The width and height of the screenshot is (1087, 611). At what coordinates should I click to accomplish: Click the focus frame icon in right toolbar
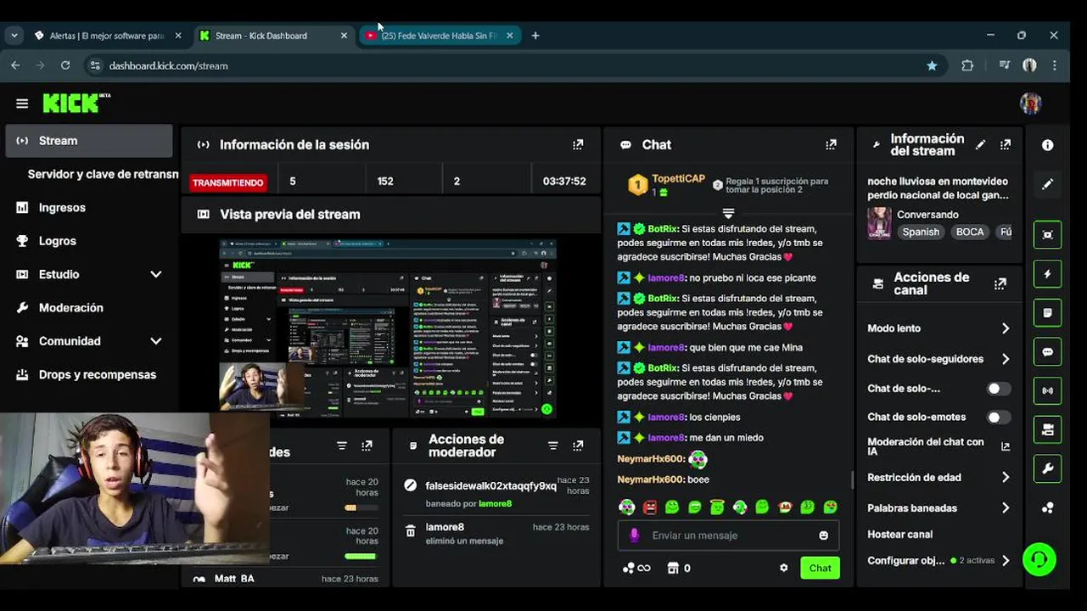tap(1048, 235)
